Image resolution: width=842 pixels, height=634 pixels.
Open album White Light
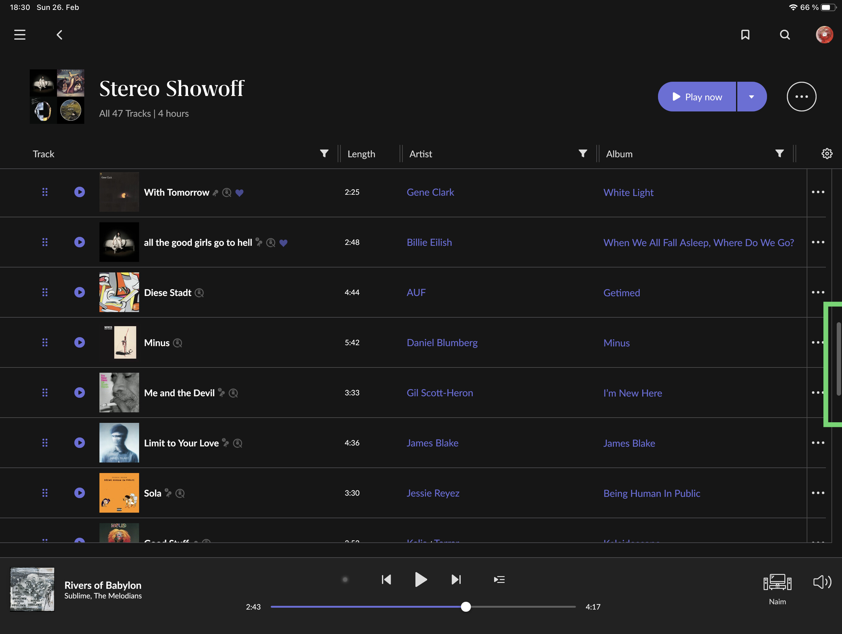click(628, 193)
